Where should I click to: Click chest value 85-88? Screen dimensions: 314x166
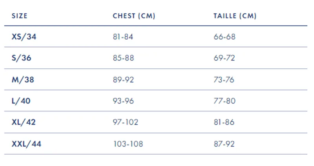tap(123, 58)
